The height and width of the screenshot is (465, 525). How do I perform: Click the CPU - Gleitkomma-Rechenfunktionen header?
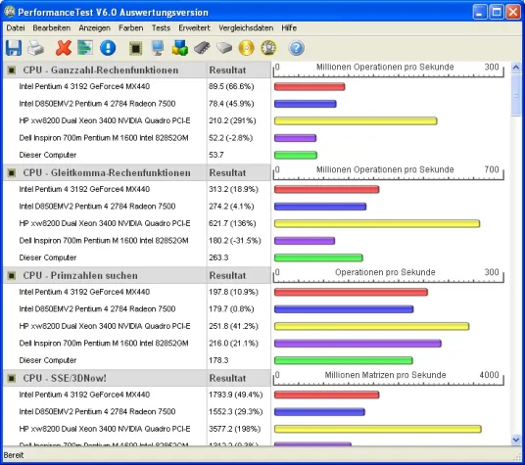pos(107,173)
